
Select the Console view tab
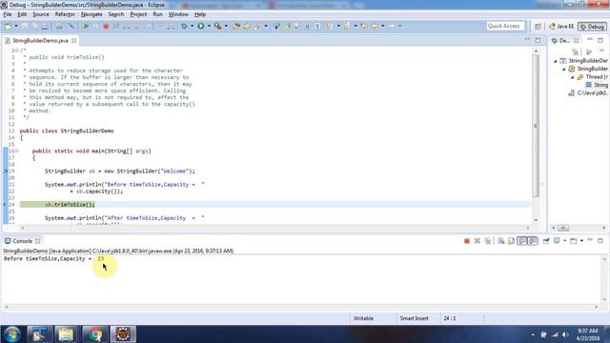tap(22, 241)
